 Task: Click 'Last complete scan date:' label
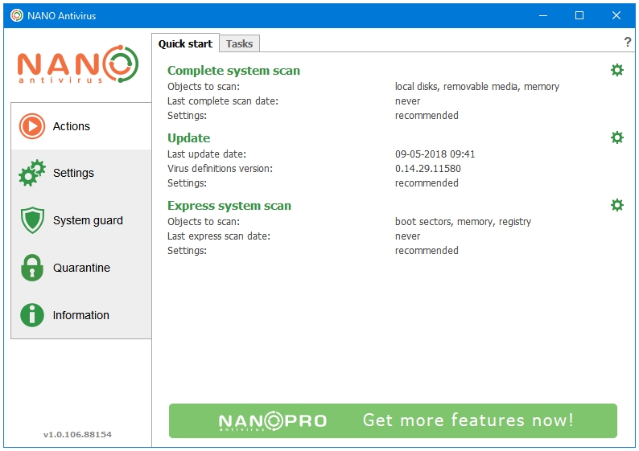point(223,101)
